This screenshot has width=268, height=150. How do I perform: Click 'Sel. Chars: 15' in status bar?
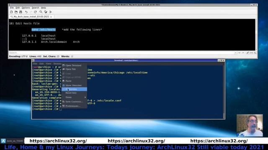point(51,57)
